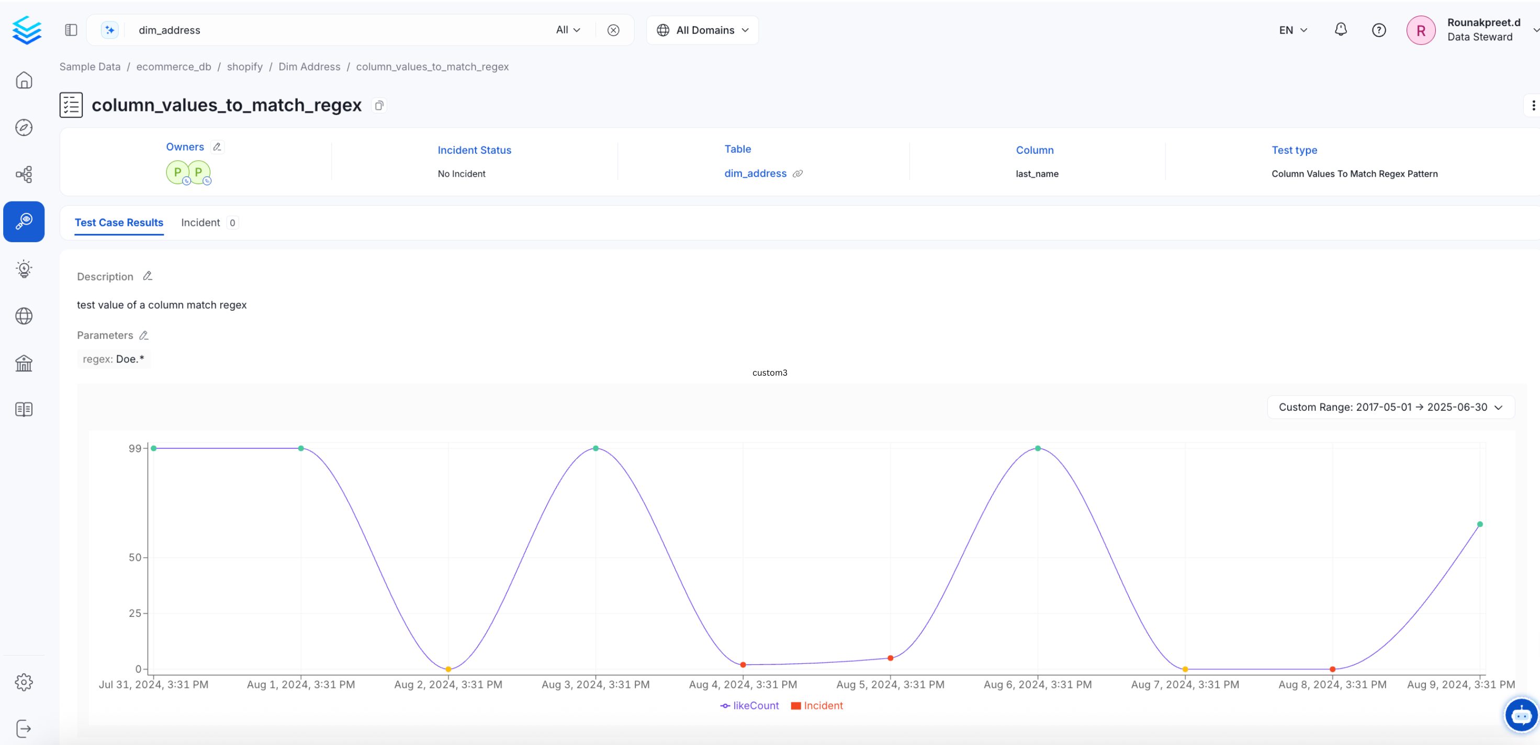Switch to the Incident tab
Viewport: 1540px width, 745px height.
[201, 222]
